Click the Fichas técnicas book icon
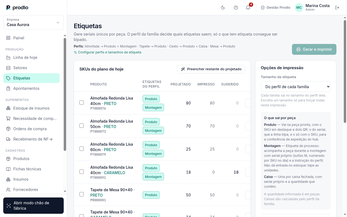The image size is (347, 217). pos(8,169)
